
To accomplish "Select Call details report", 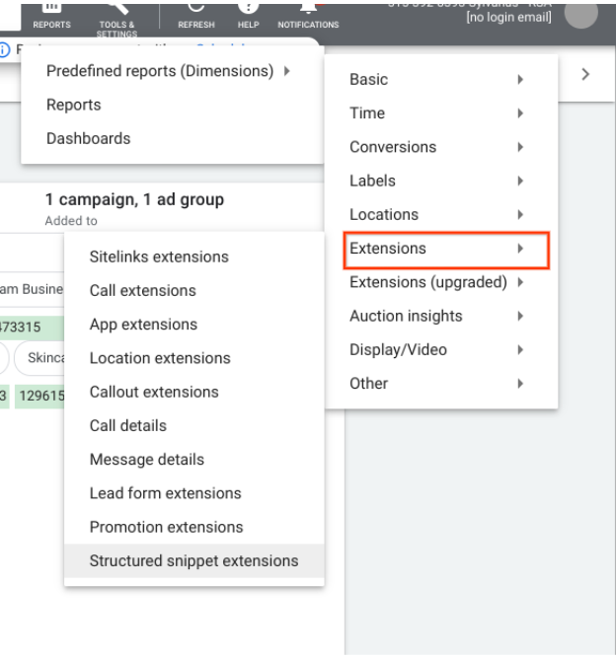I will point(194,426).
